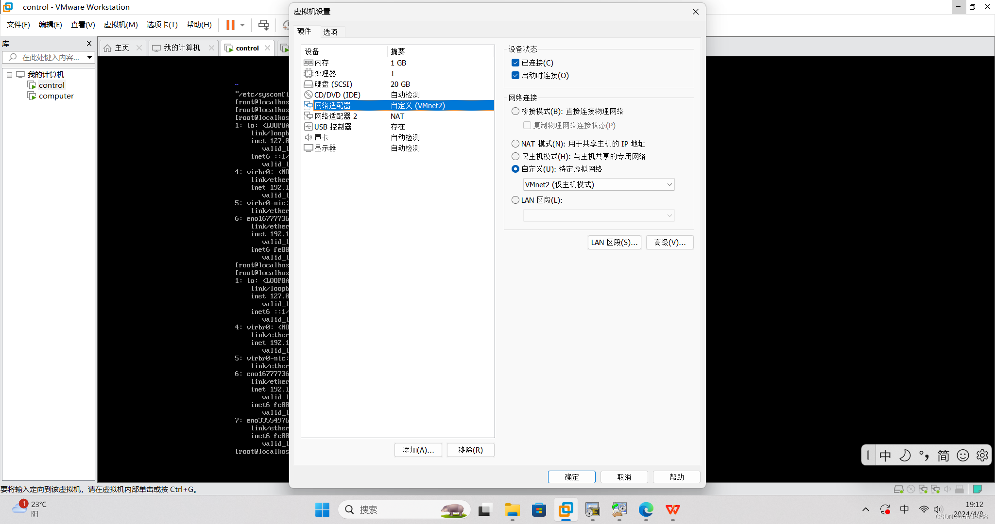
Task: Click IME settings gear icon
Action: [982, 456]
